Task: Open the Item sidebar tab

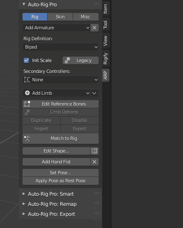Action: tap(105, 9)
